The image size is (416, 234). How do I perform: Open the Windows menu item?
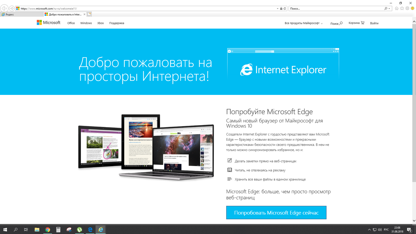(86, 23)
